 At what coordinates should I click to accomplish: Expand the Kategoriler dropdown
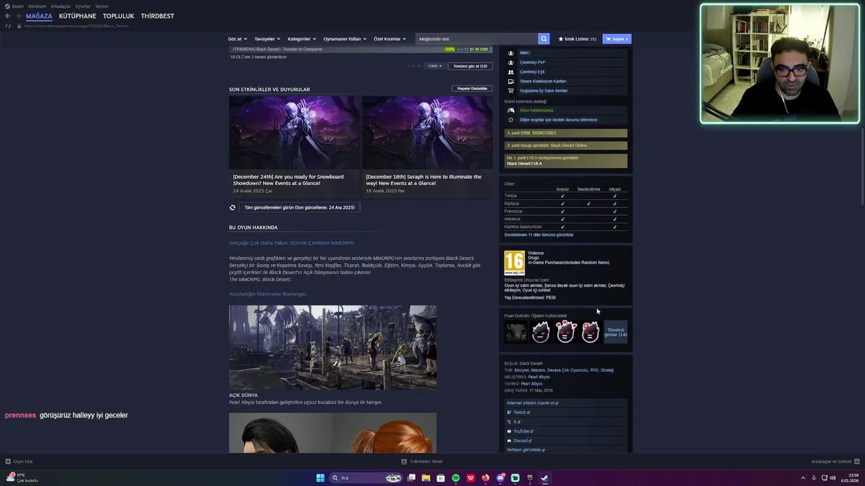coord(301,39)
